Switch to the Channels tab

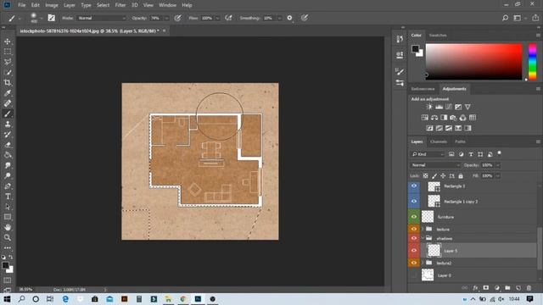click(x=439, y=141)
